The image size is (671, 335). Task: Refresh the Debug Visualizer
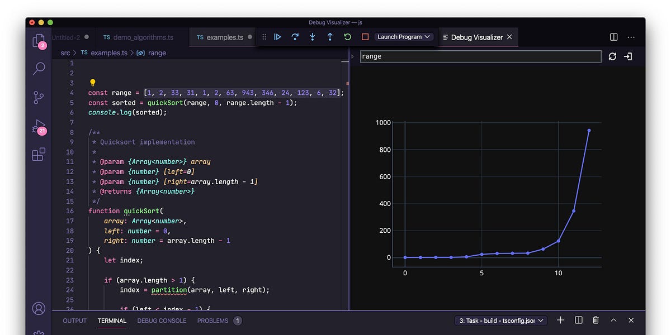coord(613,56)
